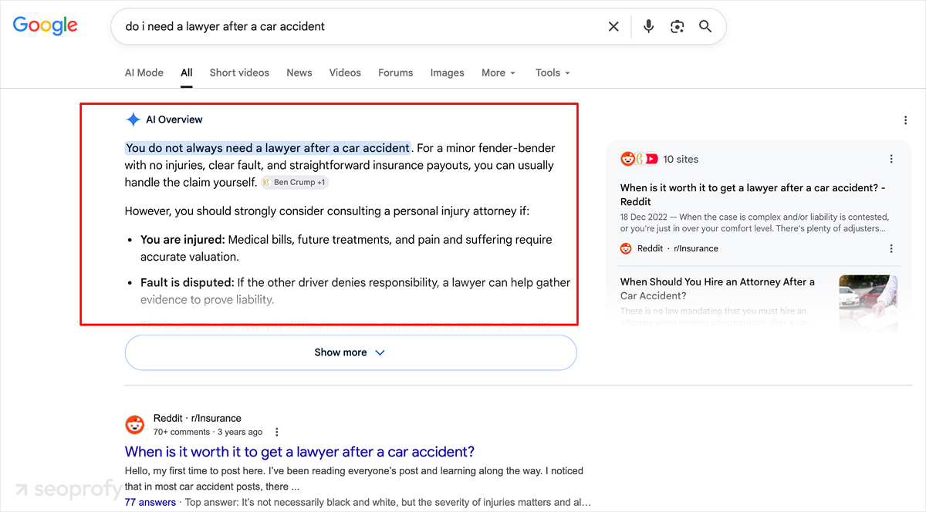Open the AI Overview three-dot menu
Image resolution: width=926 pixels, height=512 pixels.
coord(905,120)
